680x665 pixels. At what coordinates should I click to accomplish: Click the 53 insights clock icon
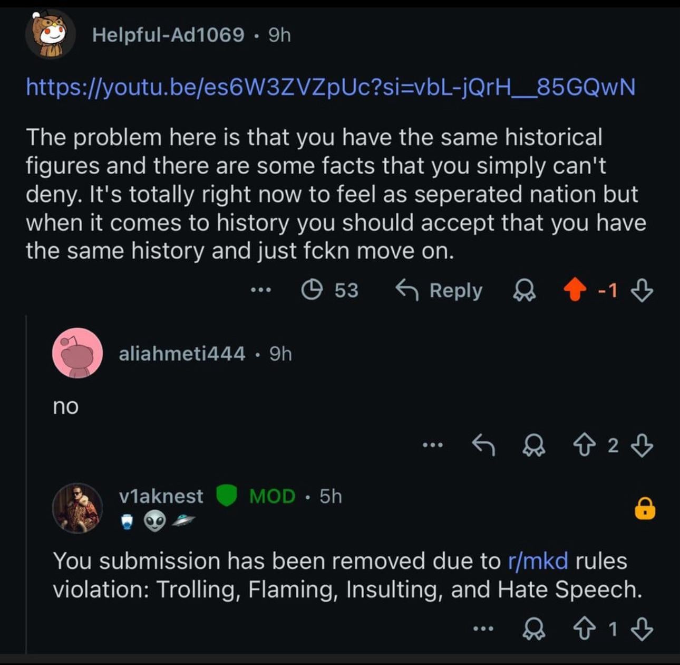[312, 290]
